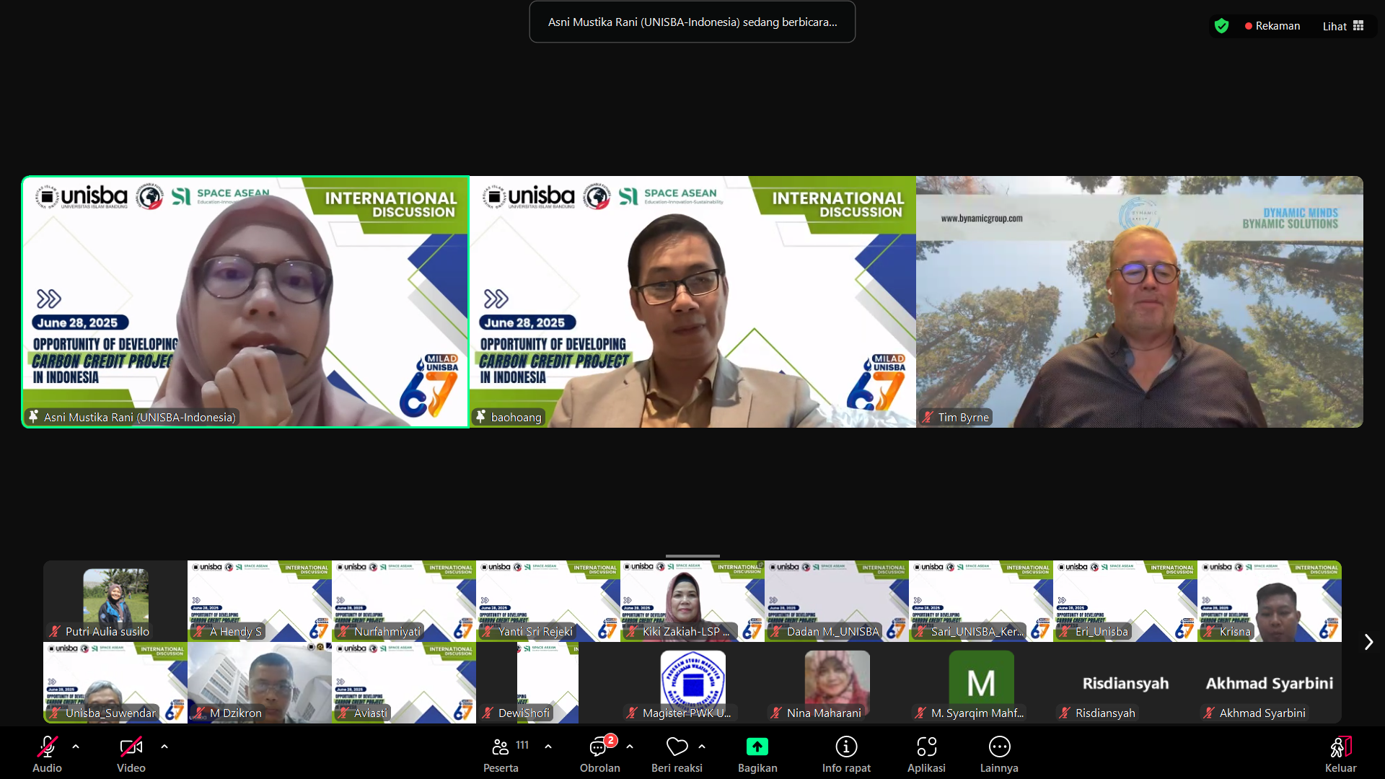The image size is (1385, 779).
Task: Click the green encryption shield icon
Action: point(1221,26)
